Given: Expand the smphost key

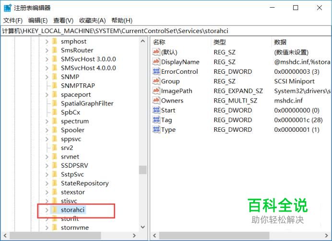Looking at the screenshot, I should point(47,41).
